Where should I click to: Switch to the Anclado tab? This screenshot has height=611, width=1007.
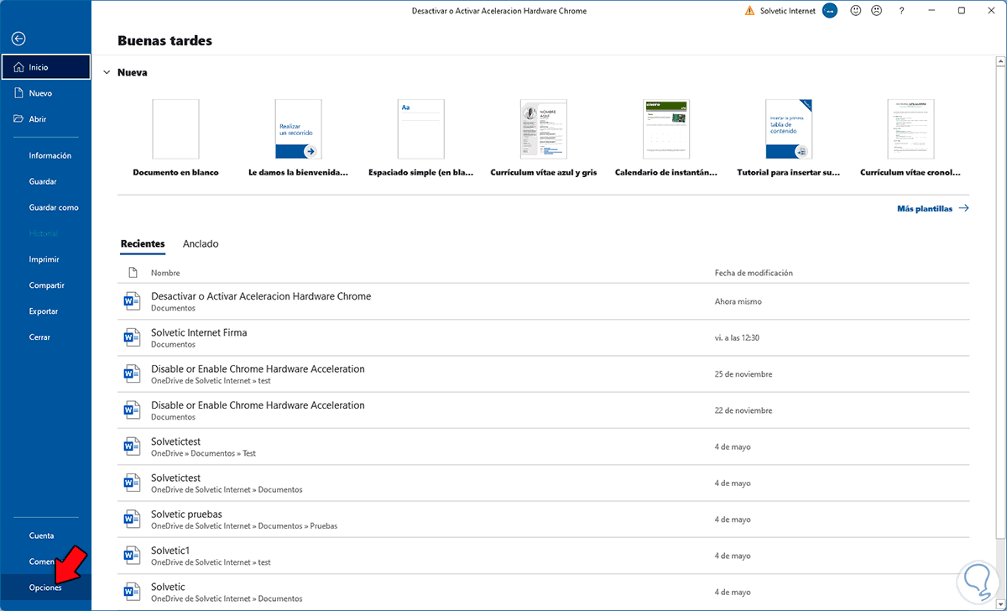(x=201, y=243)
